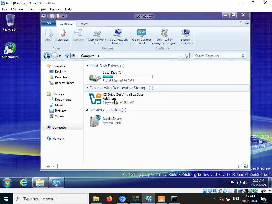Select Computer in the navigation pane
272x204 pixels.
[59, 127]
